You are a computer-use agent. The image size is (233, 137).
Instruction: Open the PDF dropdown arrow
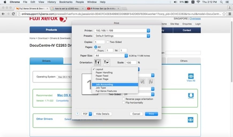(90, 114)
